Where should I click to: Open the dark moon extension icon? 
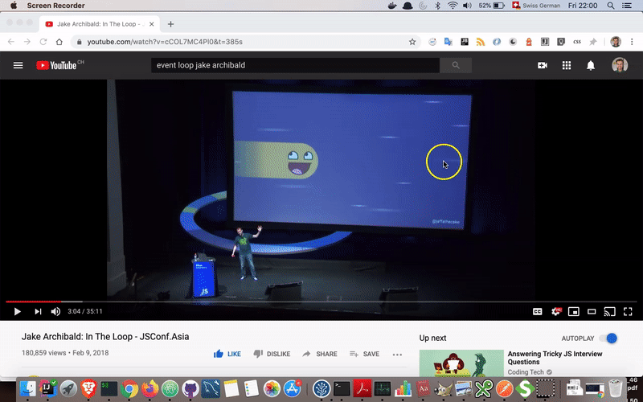[513, 42]
